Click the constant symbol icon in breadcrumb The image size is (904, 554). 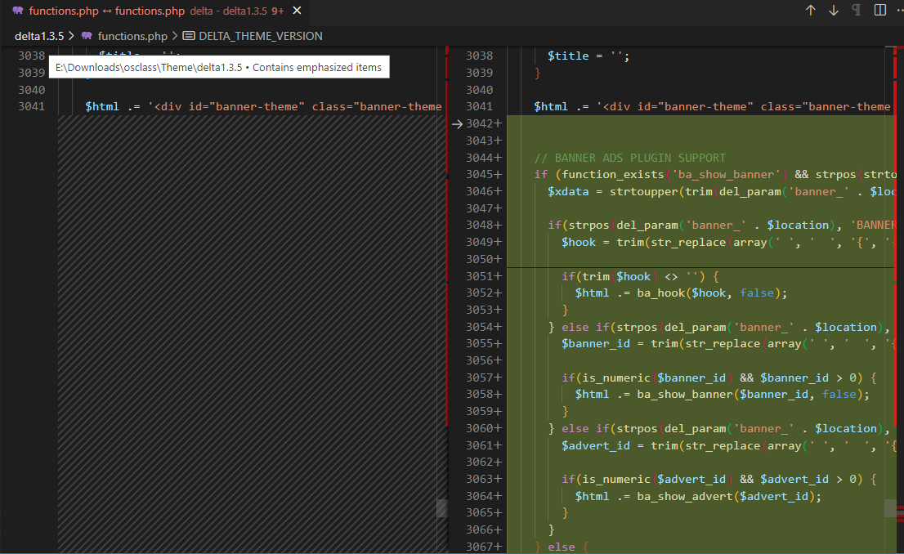(x=189, y=36)
